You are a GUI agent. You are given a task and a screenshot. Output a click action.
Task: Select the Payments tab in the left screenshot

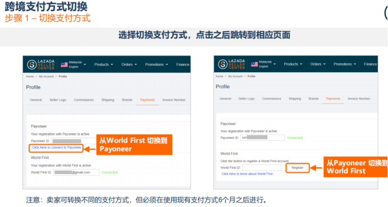[x=147, y=100]
